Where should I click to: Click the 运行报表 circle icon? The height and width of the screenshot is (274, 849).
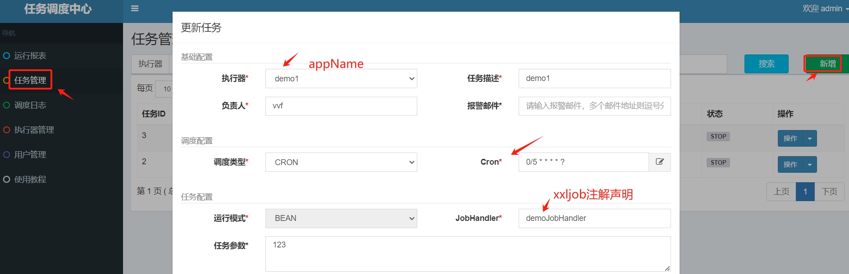[x=6, y=56]
